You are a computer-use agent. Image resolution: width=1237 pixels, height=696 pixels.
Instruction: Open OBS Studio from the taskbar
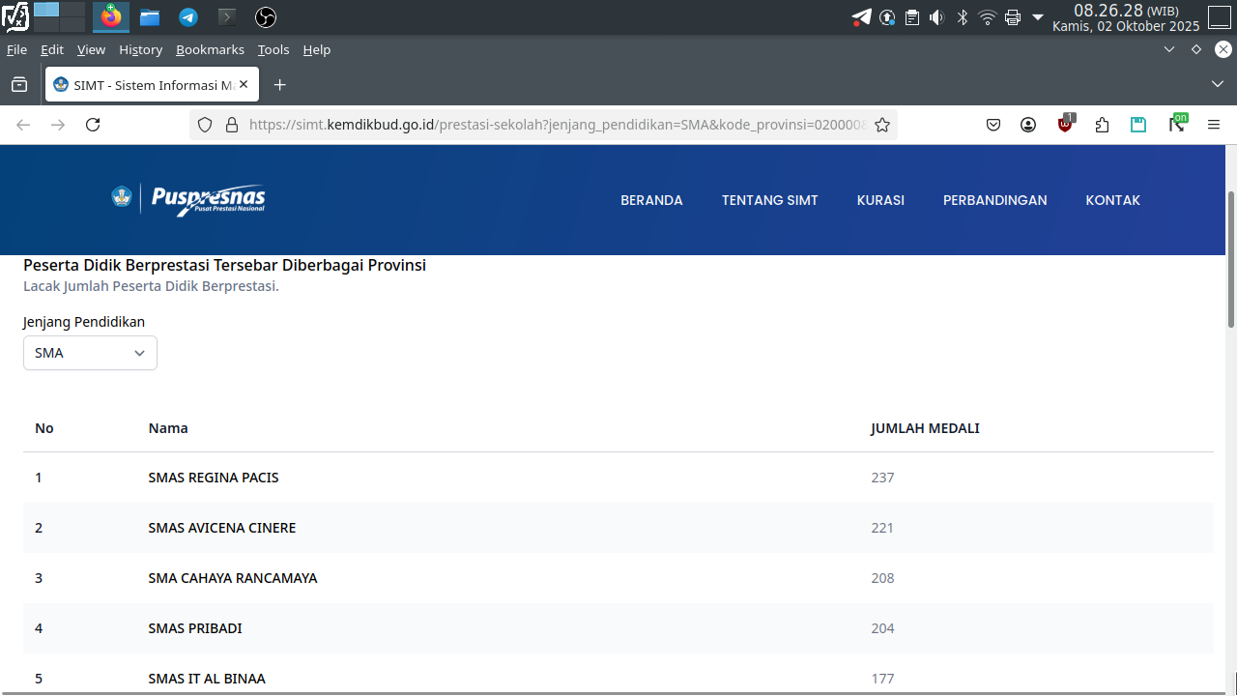[266, 16]
